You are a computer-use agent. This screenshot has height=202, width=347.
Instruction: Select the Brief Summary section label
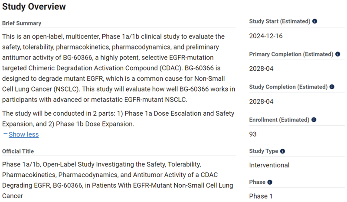click(x=22, y=23)
